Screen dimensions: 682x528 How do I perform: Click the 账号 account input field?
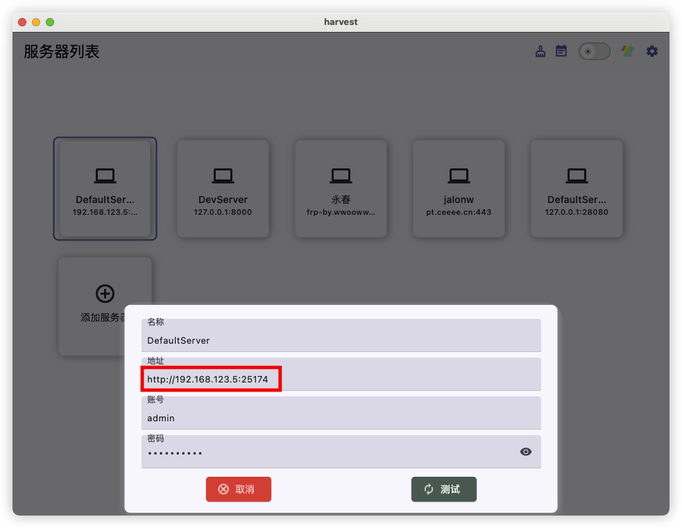pos(341,418)
